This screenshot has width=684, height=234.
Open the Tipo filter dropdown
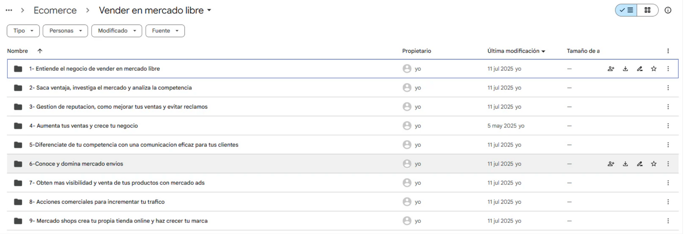click(23, 31)
